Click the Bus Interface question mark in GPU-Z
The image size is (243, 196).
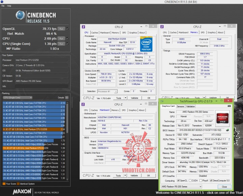[x=229, y=139]
